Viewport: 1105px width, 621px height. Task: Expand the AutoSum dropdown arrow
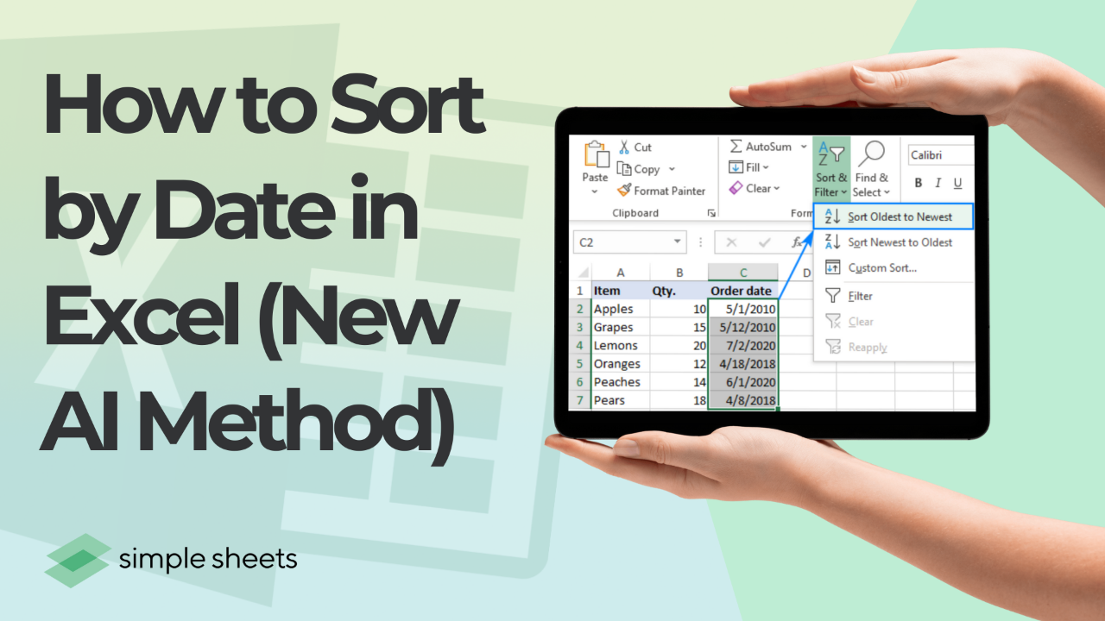pyautogui.click(x=803, y=147)
